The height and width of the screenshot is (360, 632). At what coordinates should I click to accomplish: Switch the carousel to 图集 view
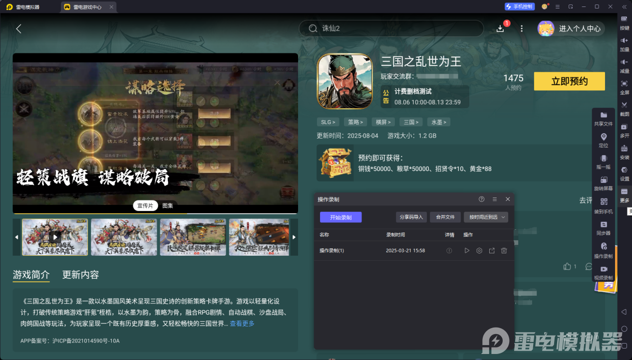point(167,205)
